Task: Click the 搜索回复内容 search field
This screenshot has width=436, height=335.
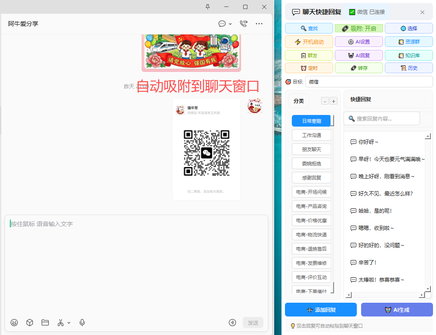Action: (x=382, y=119)
